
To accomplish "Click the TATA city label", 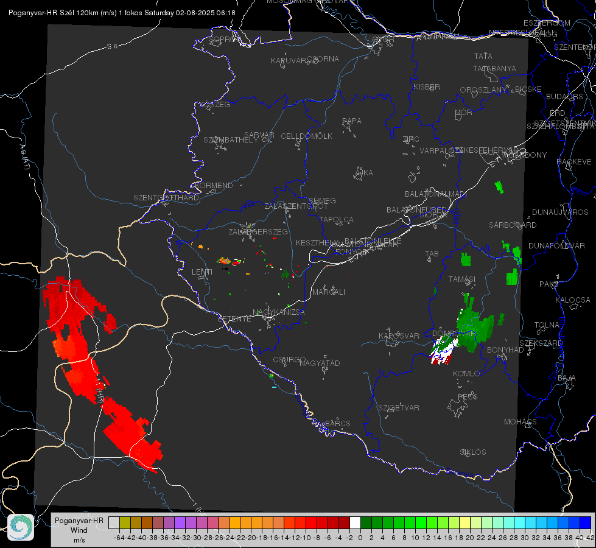I will pyautogui.click(x=483, y=56).
